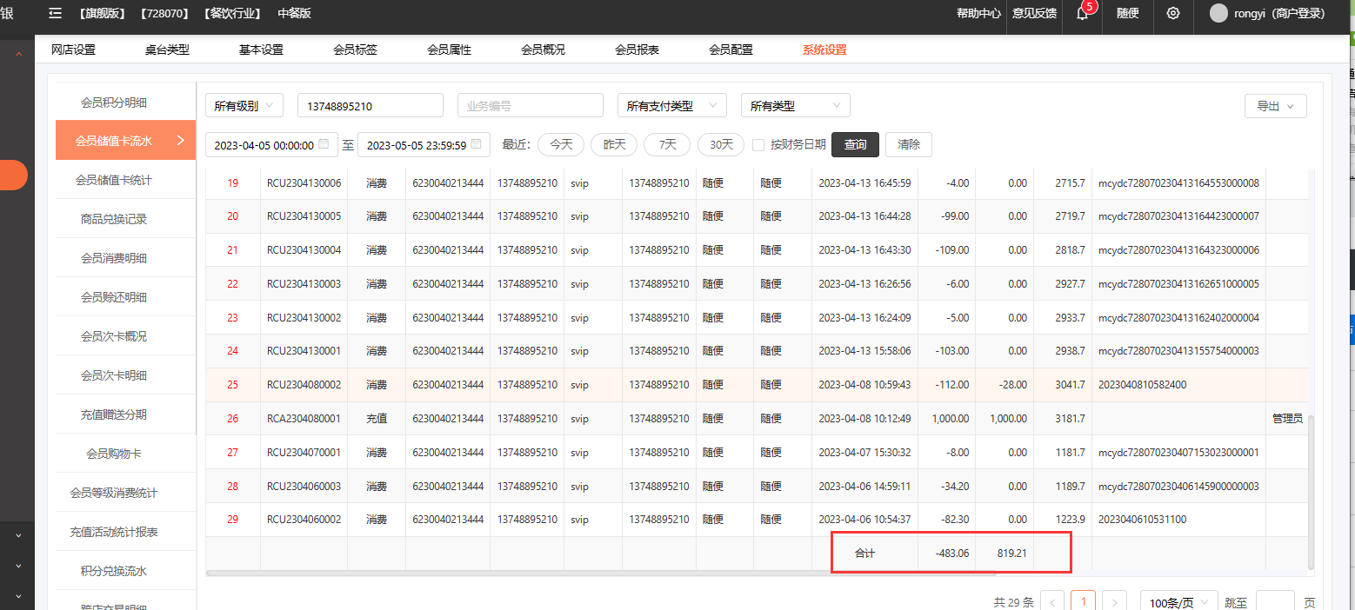
Task: Go to previous page arrow
Action: point(1052,602)
